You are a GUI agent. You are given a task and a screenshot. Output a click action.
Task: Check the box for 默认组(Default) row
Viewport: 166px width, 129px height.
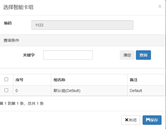(6, 90)
